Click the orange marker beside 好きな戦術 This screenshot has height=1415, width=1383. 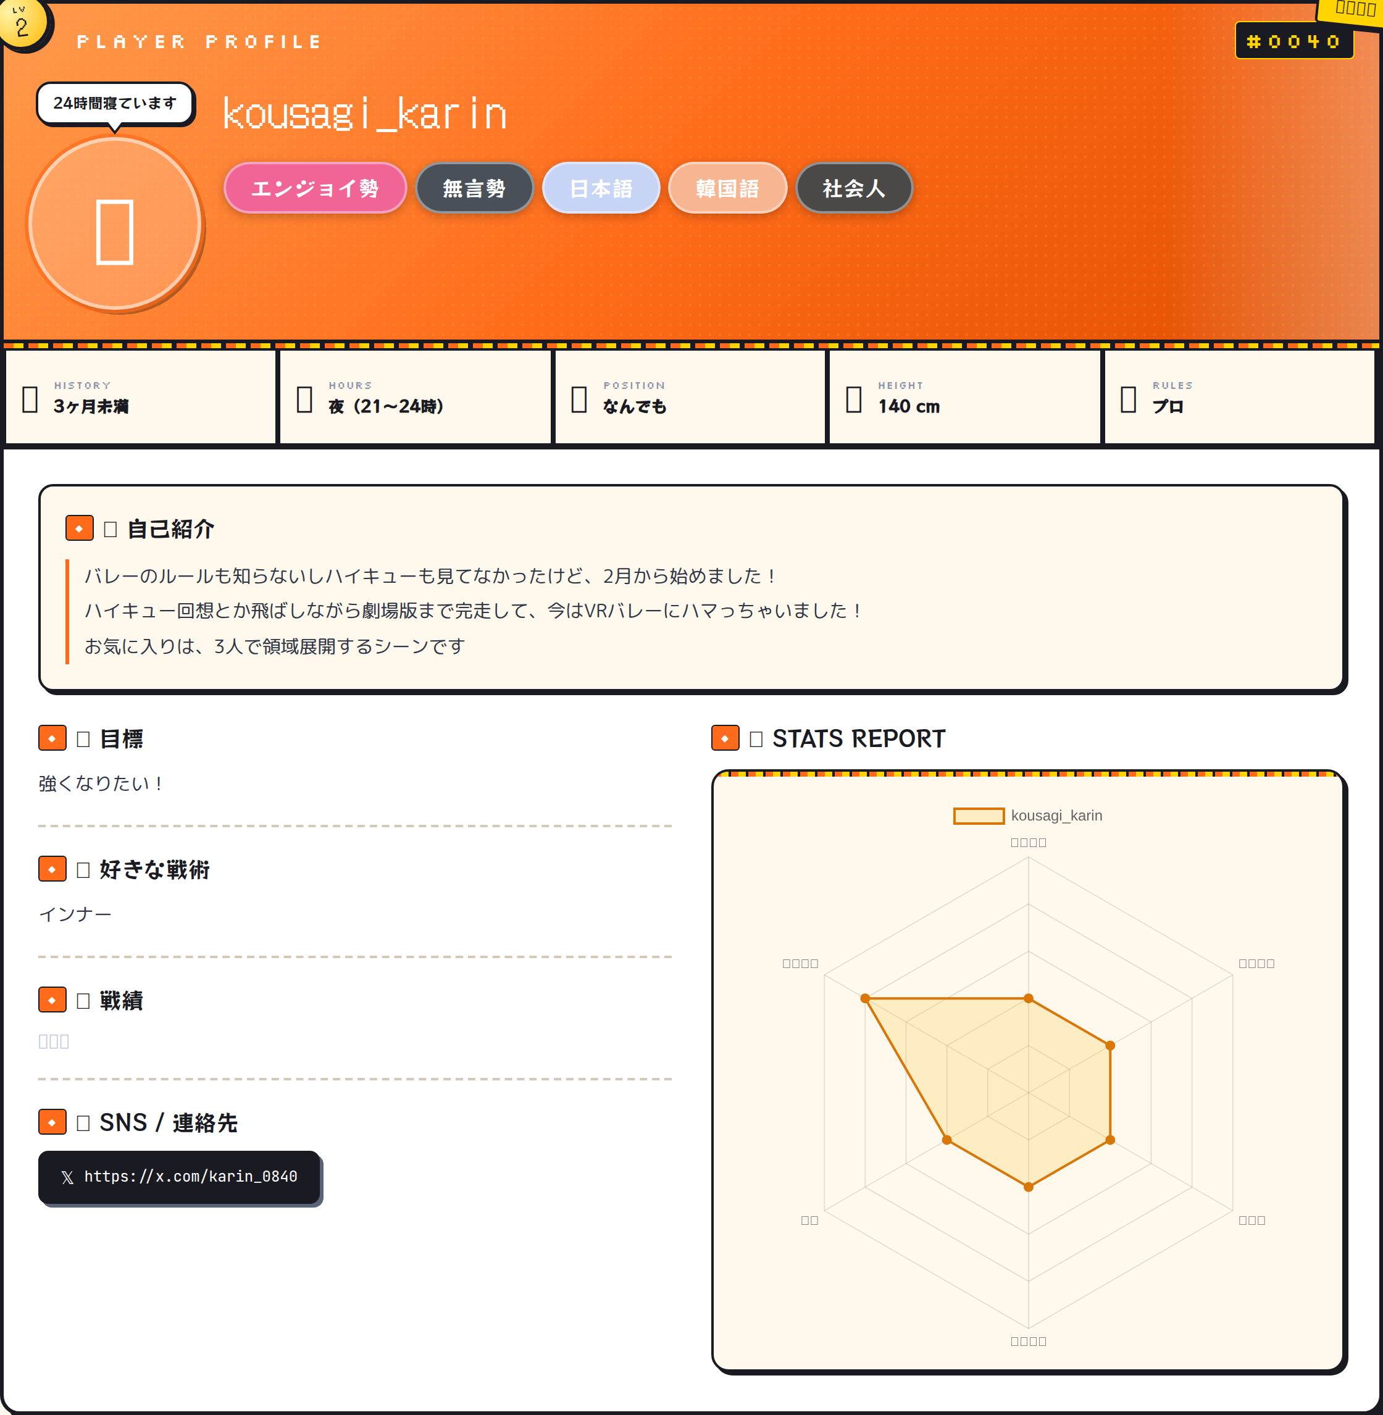click(x=52, y=869)
